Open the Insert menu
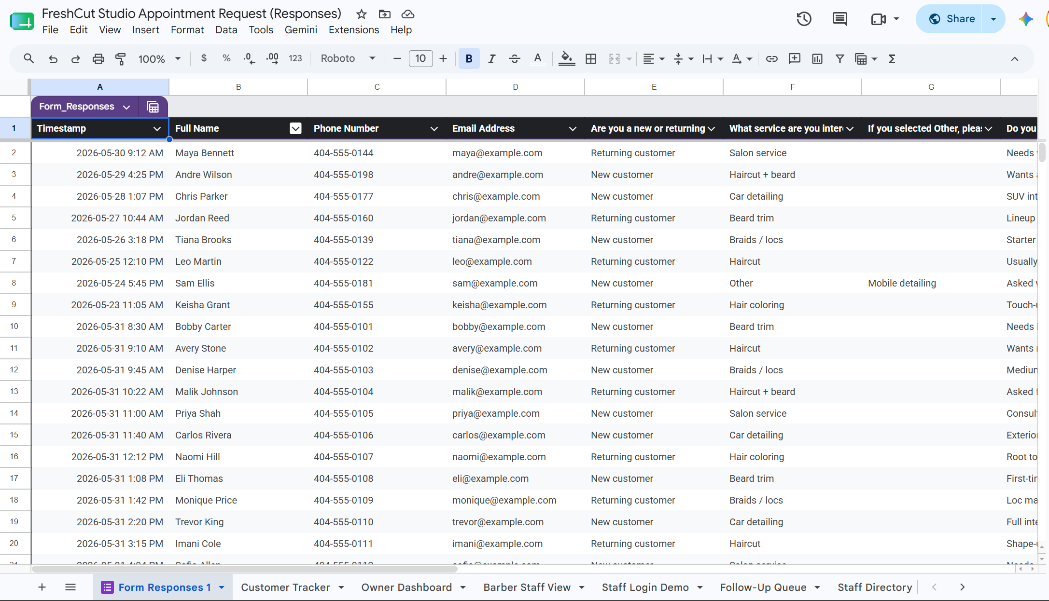1049x601 pixels. click(146, 30)
